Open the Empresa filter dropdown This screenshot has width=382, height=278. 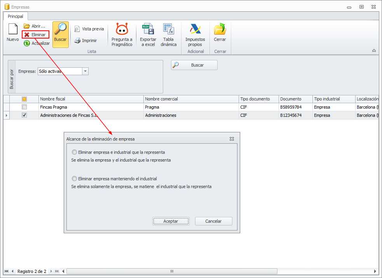pyautogui.click(x=85, y=71)
